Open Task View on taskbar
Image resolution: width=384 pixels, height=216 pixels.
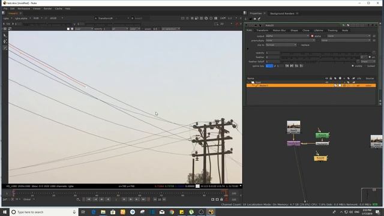pyautogui.click(x=83, y=212)
